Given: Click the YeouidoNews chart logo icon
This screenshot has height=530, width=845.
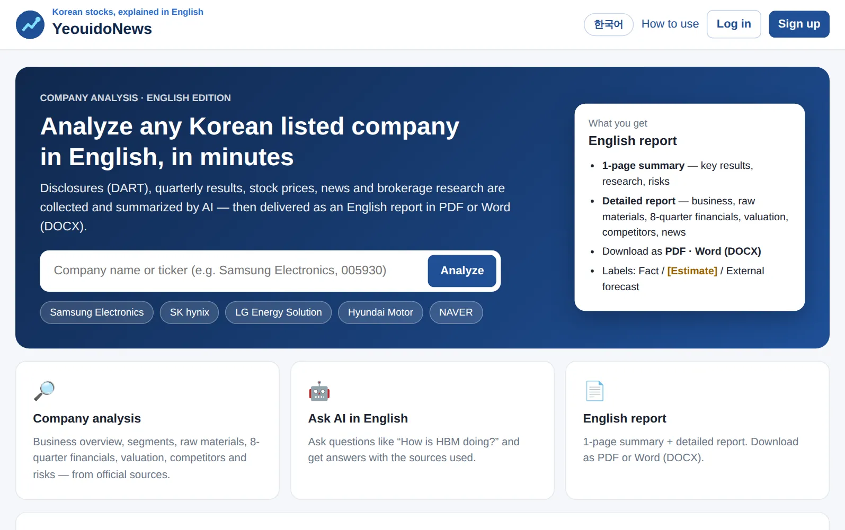Looking at the screenshot, I should tap(30, 24).
